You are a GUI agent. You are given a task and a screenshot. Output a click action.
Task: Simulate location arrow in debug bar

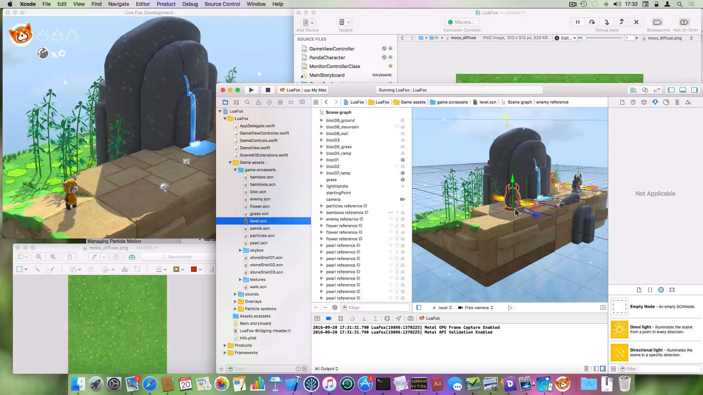398,319
